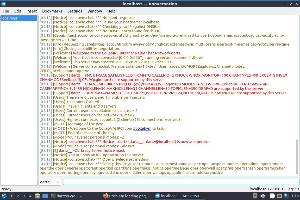Open the Bookmarks menu

tap(52, 11)
